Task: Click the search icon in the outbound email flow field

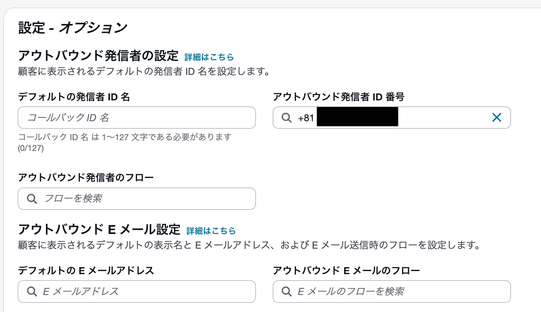Action: (x=287, y=292)
